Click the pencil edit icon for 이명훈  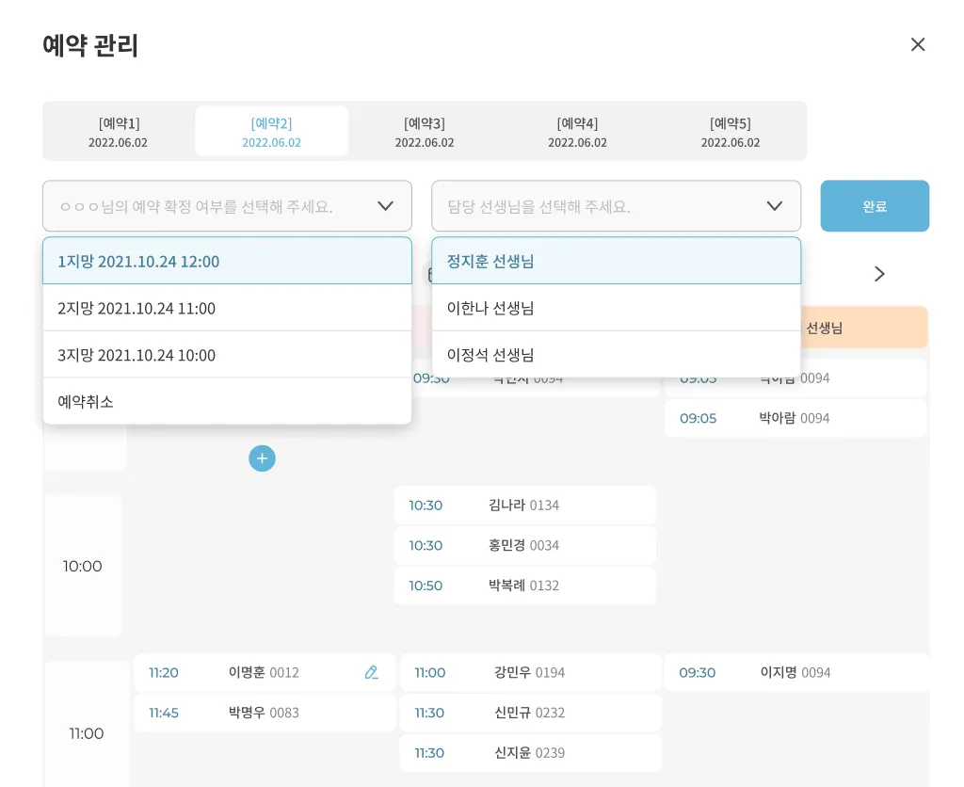click(371, 672)
